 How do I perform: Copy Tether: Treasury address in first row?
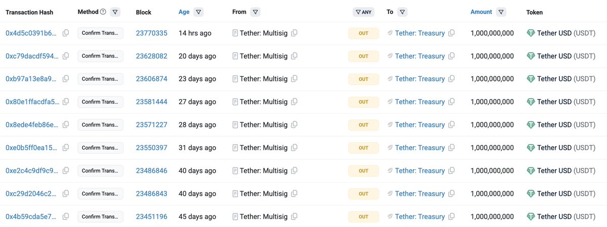[452, 33]
